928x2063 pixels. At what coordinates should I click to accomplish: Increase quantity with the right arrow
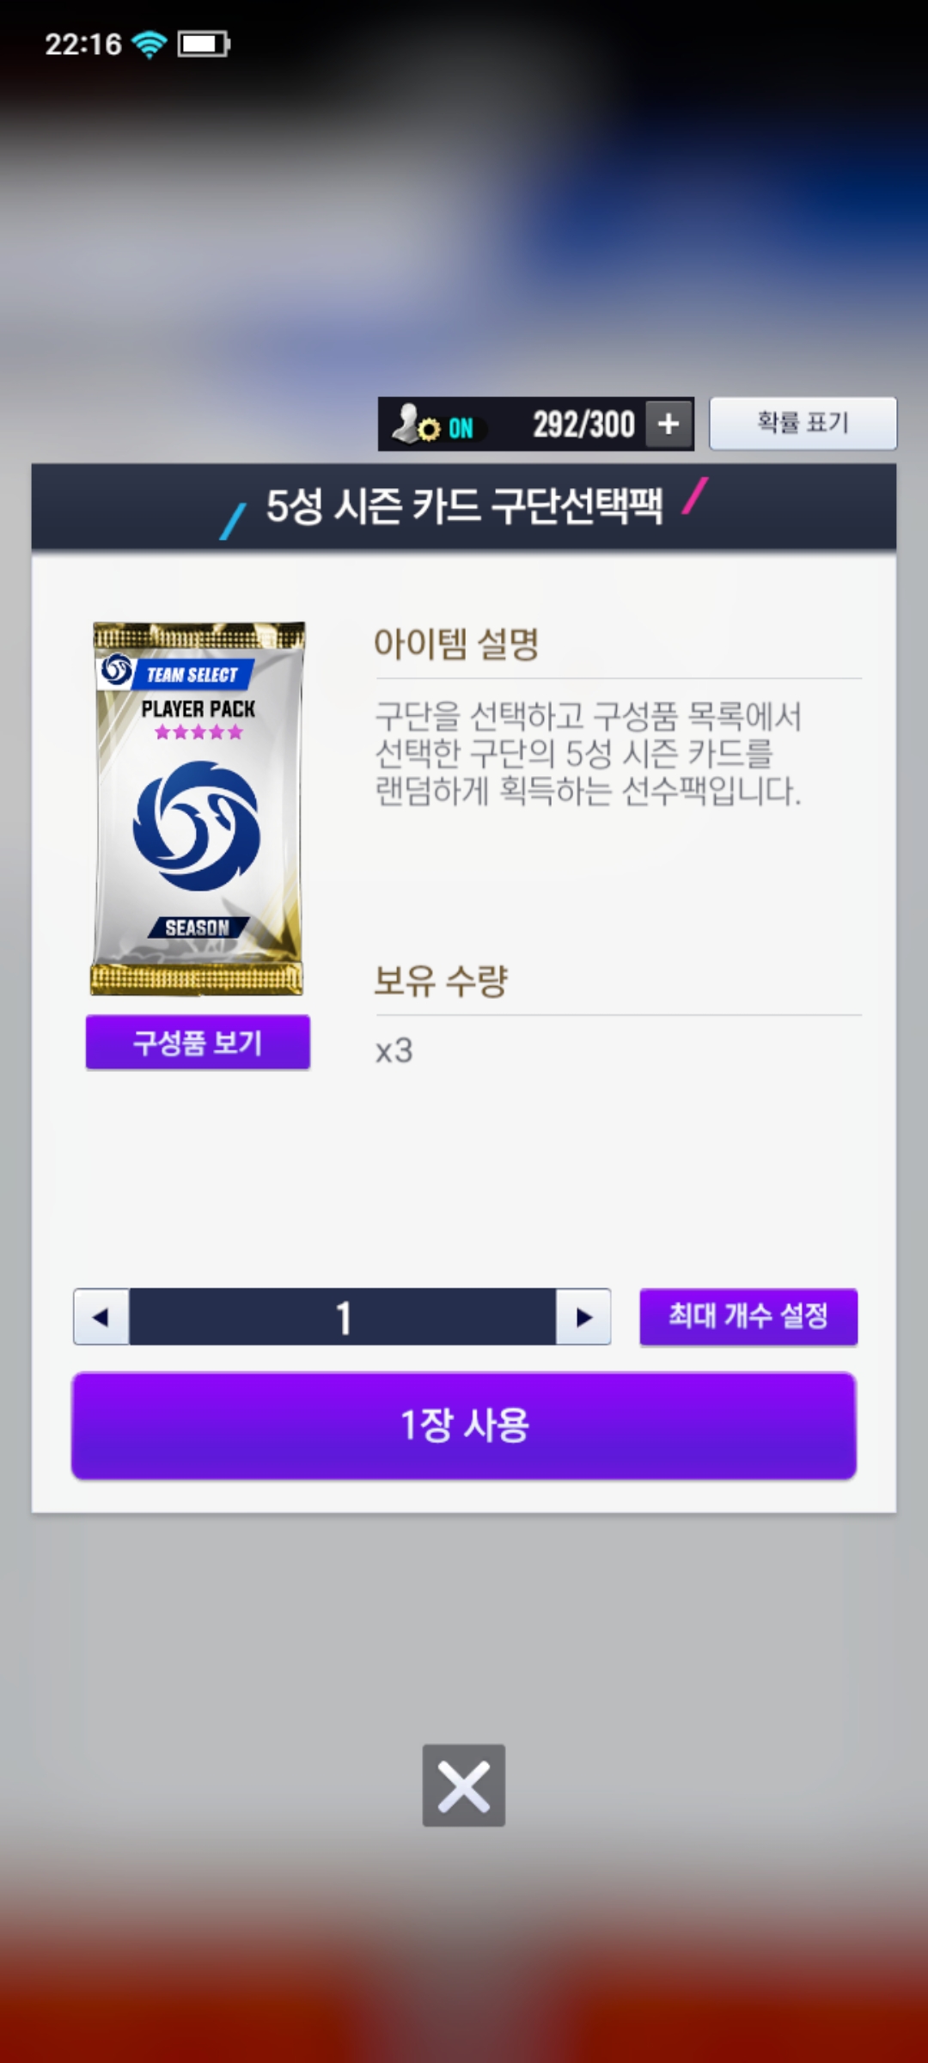pos(583,1316)
